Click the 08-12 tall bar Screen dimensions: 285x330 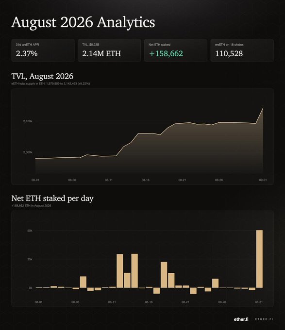point(120,271)
